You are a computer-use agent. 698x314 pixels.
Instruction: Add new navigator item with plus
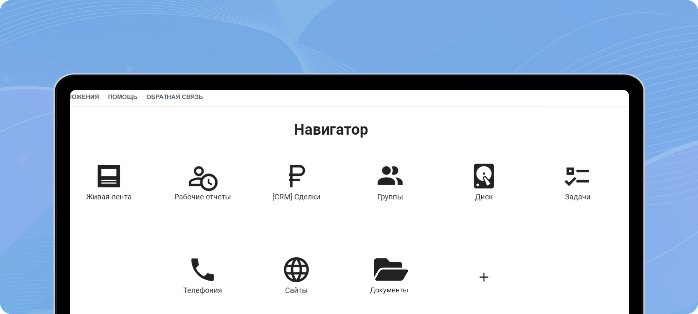[484, 277]
